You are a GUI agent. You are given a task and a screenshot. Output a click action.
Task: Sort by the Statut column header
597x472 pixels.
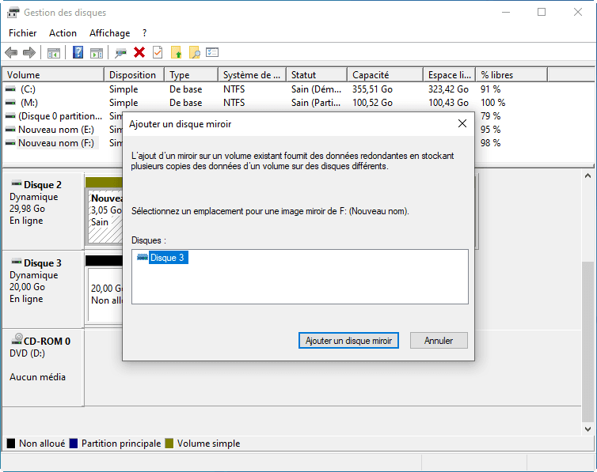tap(317, 75)
